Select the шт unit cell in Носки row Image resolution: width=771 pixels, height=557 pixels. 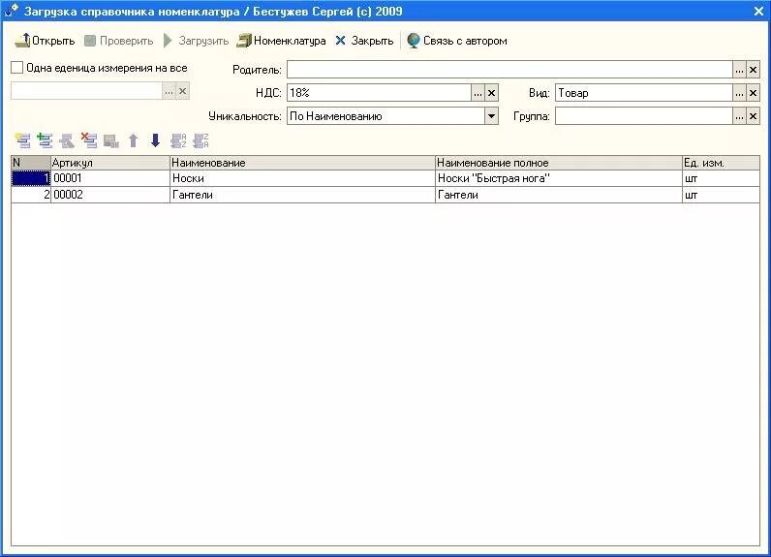coord(721,178)
